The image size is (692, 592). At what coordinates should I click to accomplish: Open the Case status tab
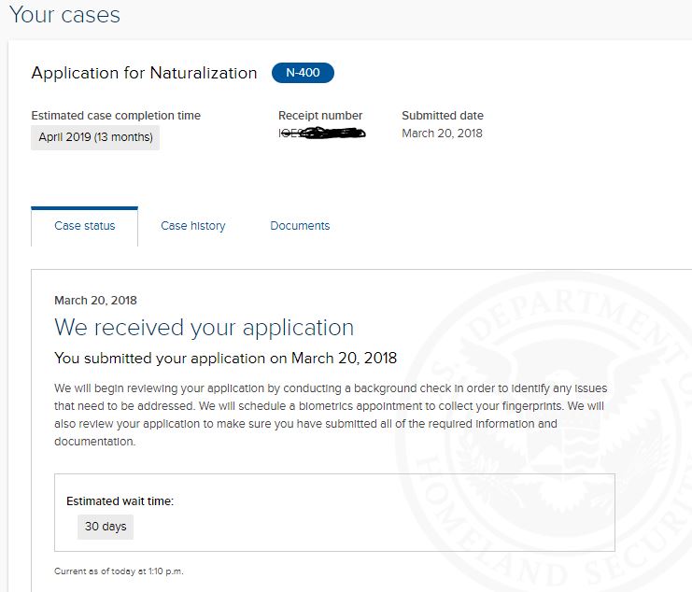[84, 226]
